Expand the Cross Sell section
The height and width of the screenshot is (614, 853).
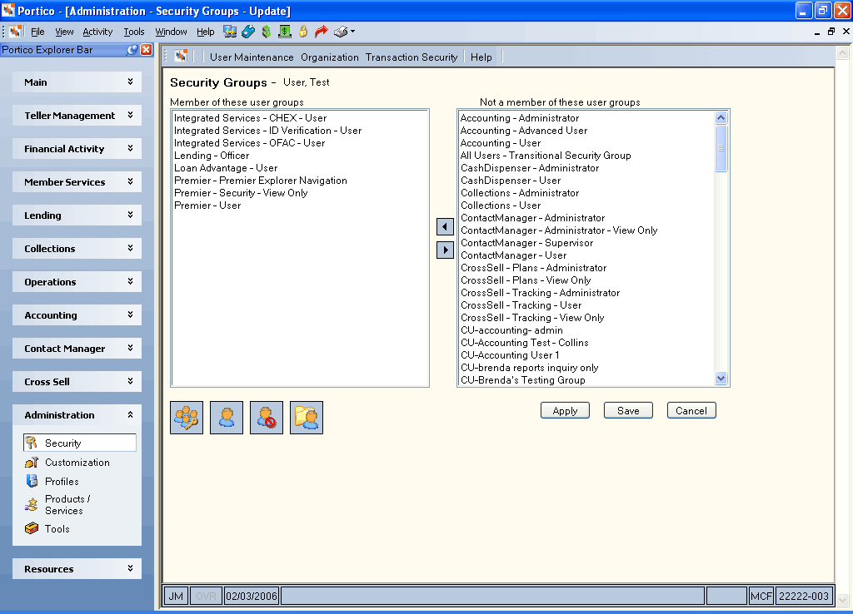77,381
